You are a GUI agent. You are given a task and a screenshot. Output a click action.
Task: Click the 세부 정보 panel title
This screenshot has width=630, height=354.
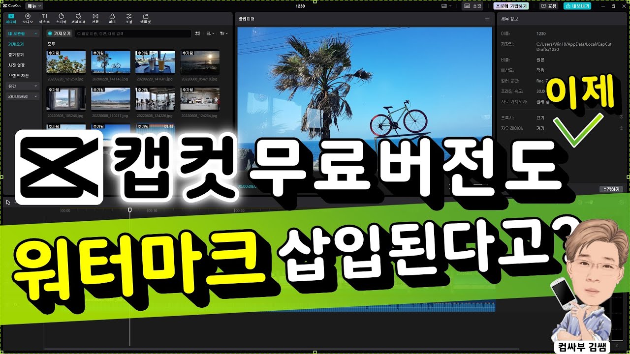509,19
